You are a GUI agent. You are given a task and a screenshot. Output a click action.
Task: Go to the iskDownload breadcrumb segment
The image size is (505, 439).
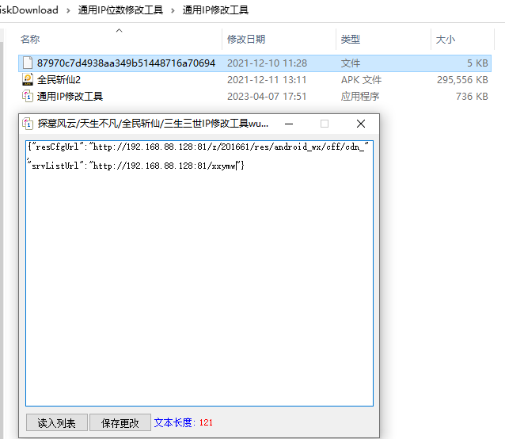(29, 10)
